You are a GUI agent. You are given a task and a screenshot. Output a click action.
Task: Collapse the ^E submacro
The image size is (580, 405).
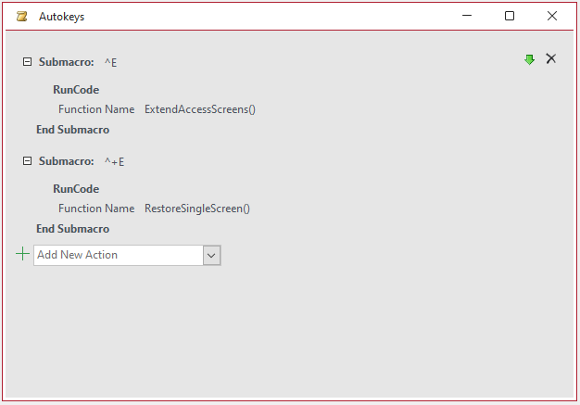(x=27, y=61)
